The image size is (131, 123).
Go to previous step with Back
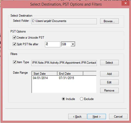pyautogui.click(x=77, y=117)
